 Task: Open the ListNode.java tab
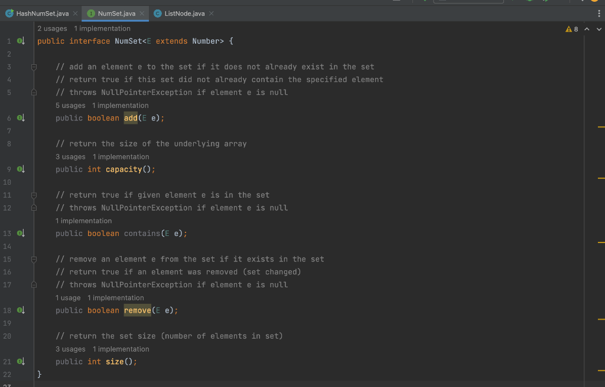tap(184, 14)
